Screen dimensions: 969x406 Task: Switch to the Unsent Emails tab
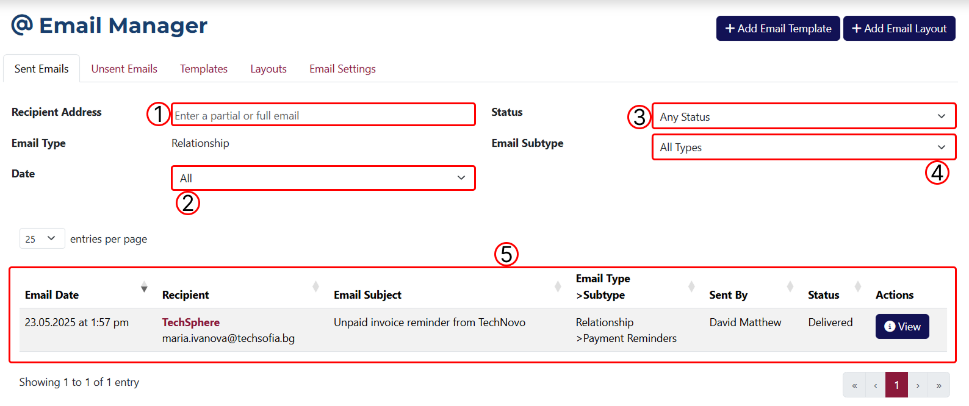pyautogui.click(x=124, y=69)
